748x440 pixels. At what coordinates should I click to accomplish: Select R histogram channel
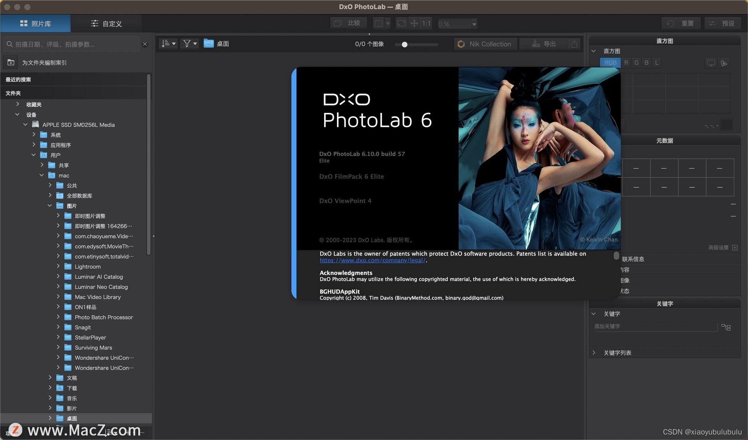pyautogui.click(x=626, y=63)
